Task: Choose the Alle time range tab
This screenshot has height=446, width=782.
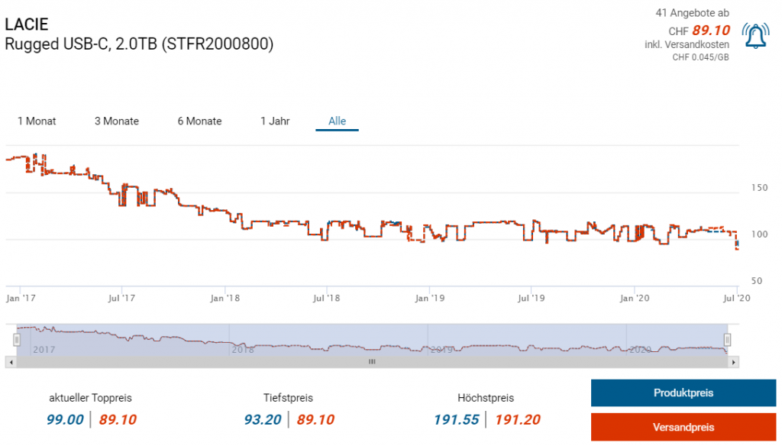Action: click(337, 121)
